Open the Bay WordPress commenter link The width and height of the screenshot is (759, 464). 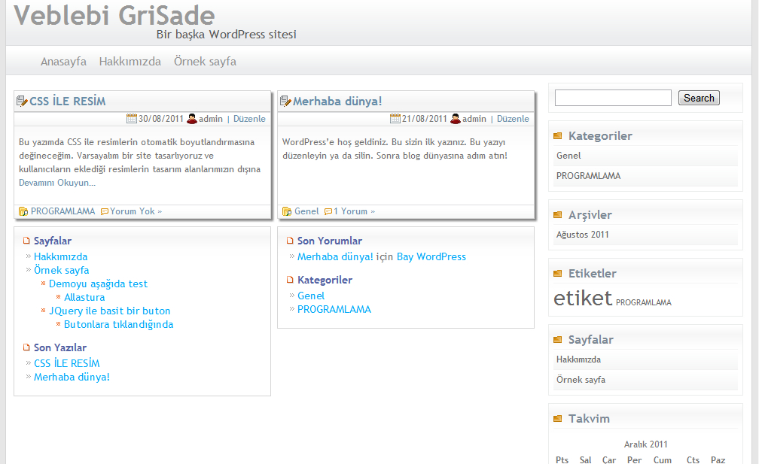(x=431, y=256)
